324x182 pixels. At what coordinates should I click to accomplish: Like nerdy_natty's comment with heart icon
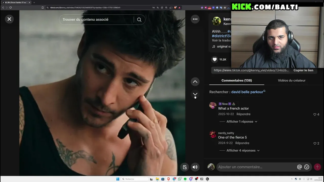click(315, 143)
